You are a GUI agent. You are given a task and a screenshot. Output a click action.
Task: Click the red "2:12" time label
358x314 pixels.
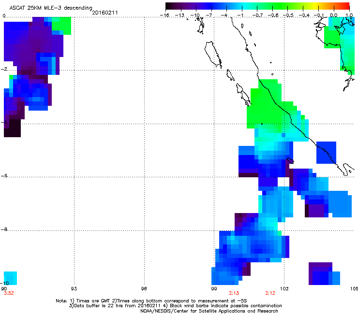pyautogui.click(x=270, y=293)
